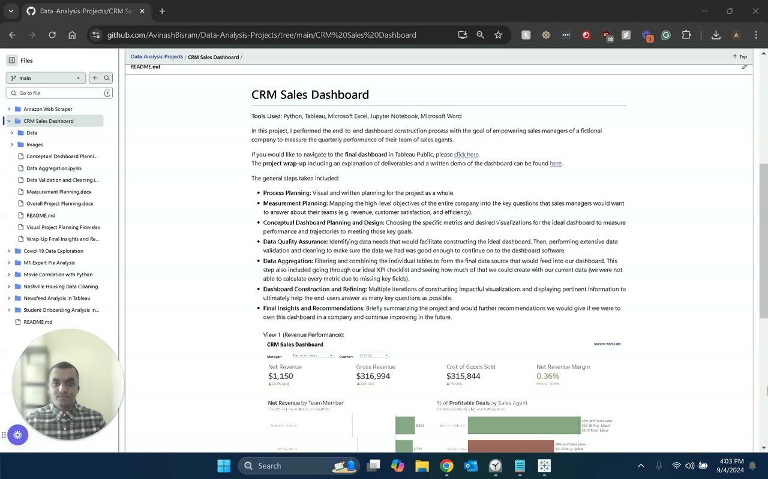Image resolution: width=768 pixels, height=479 pixels.
Task: Edit README with the pencil icon
Action: (745, 67)
